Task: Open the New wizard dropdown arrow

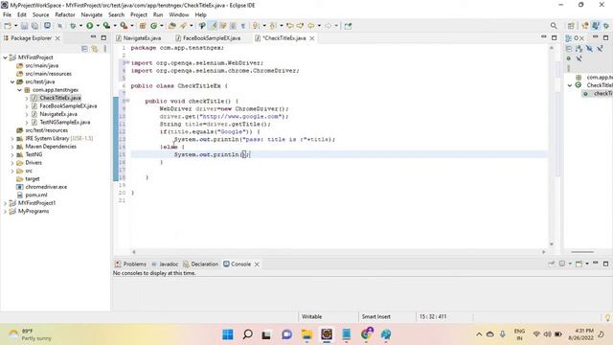Action: (x=15, y=26)
